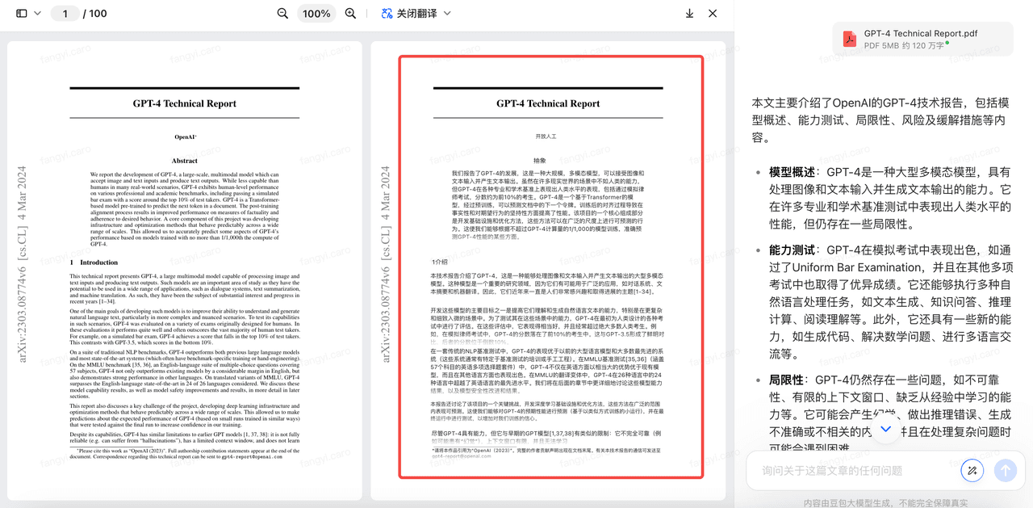Toggle the sidebar panel icon
Viewport: 1033px width, 508px height.
(x=22, y=14)
